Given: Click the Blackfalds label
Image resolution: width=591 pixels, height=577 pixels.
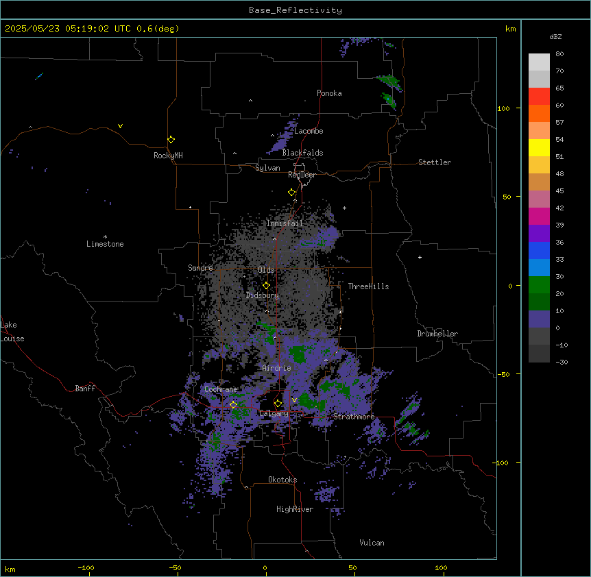Looking at the screenshot, I should coord(302,153).
